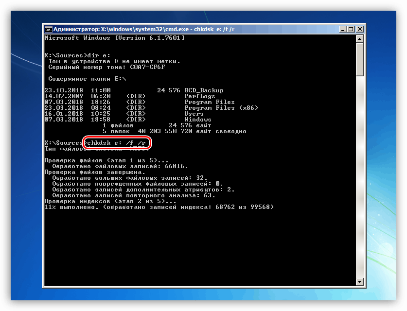The image size is (407, 311).
Task: Click the vertical scrollbar thumb
Action: pos(359,59)
